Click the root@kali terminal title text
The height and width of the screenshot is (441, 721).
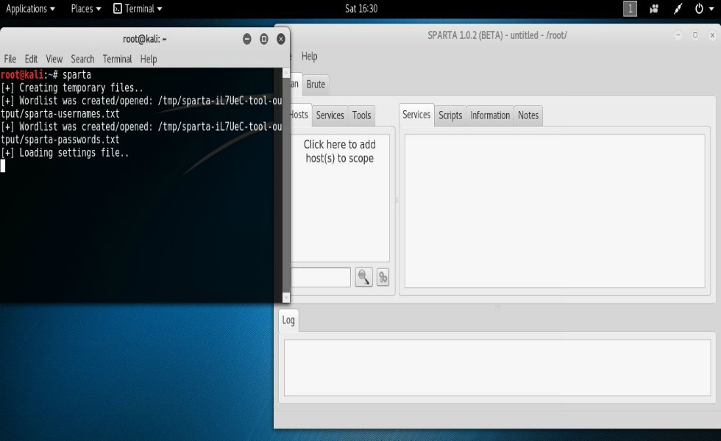[x=145, y=39]
